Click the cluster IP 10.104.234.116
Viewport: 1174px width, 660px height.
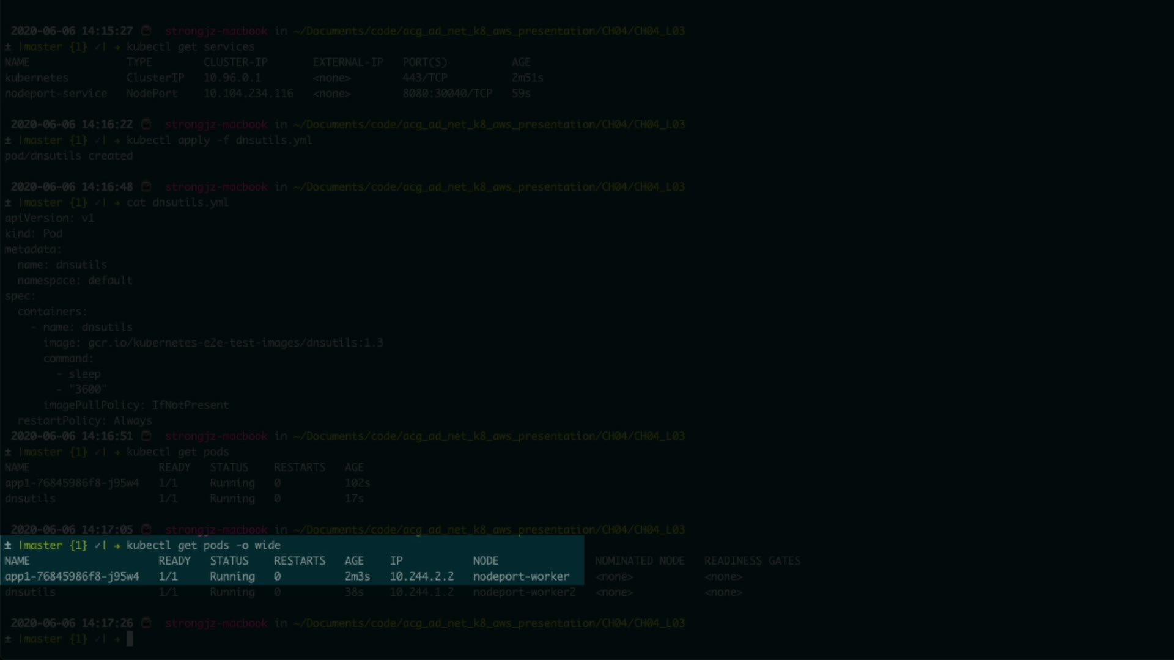point(248,94)
